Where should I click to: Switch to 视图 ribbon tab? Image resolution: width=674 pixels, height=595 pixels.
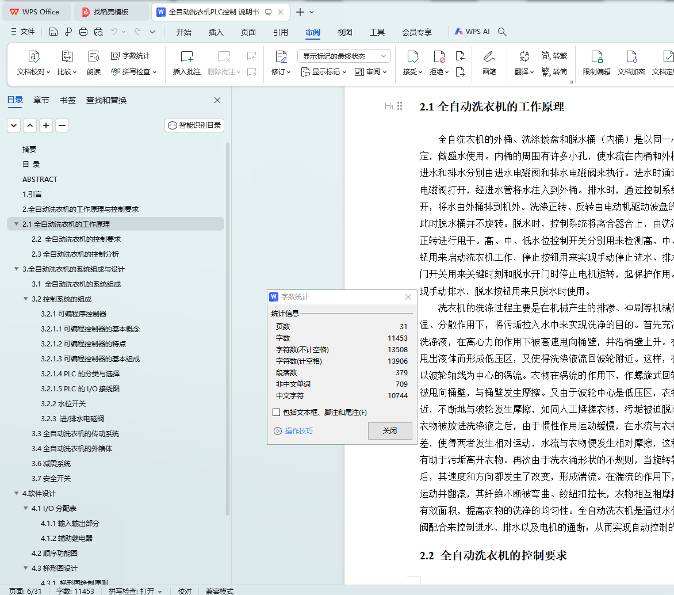click(x=344, y=32)
